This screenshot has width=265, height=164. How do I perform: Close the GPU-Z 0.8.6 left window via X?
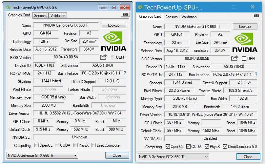click(x=125, y=8)
